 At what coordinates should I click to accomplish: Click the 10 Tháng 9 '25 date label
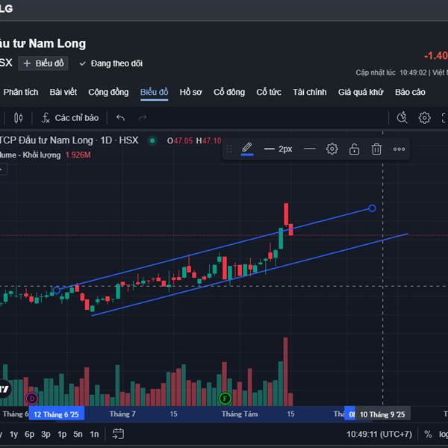(x=382, y=414)
